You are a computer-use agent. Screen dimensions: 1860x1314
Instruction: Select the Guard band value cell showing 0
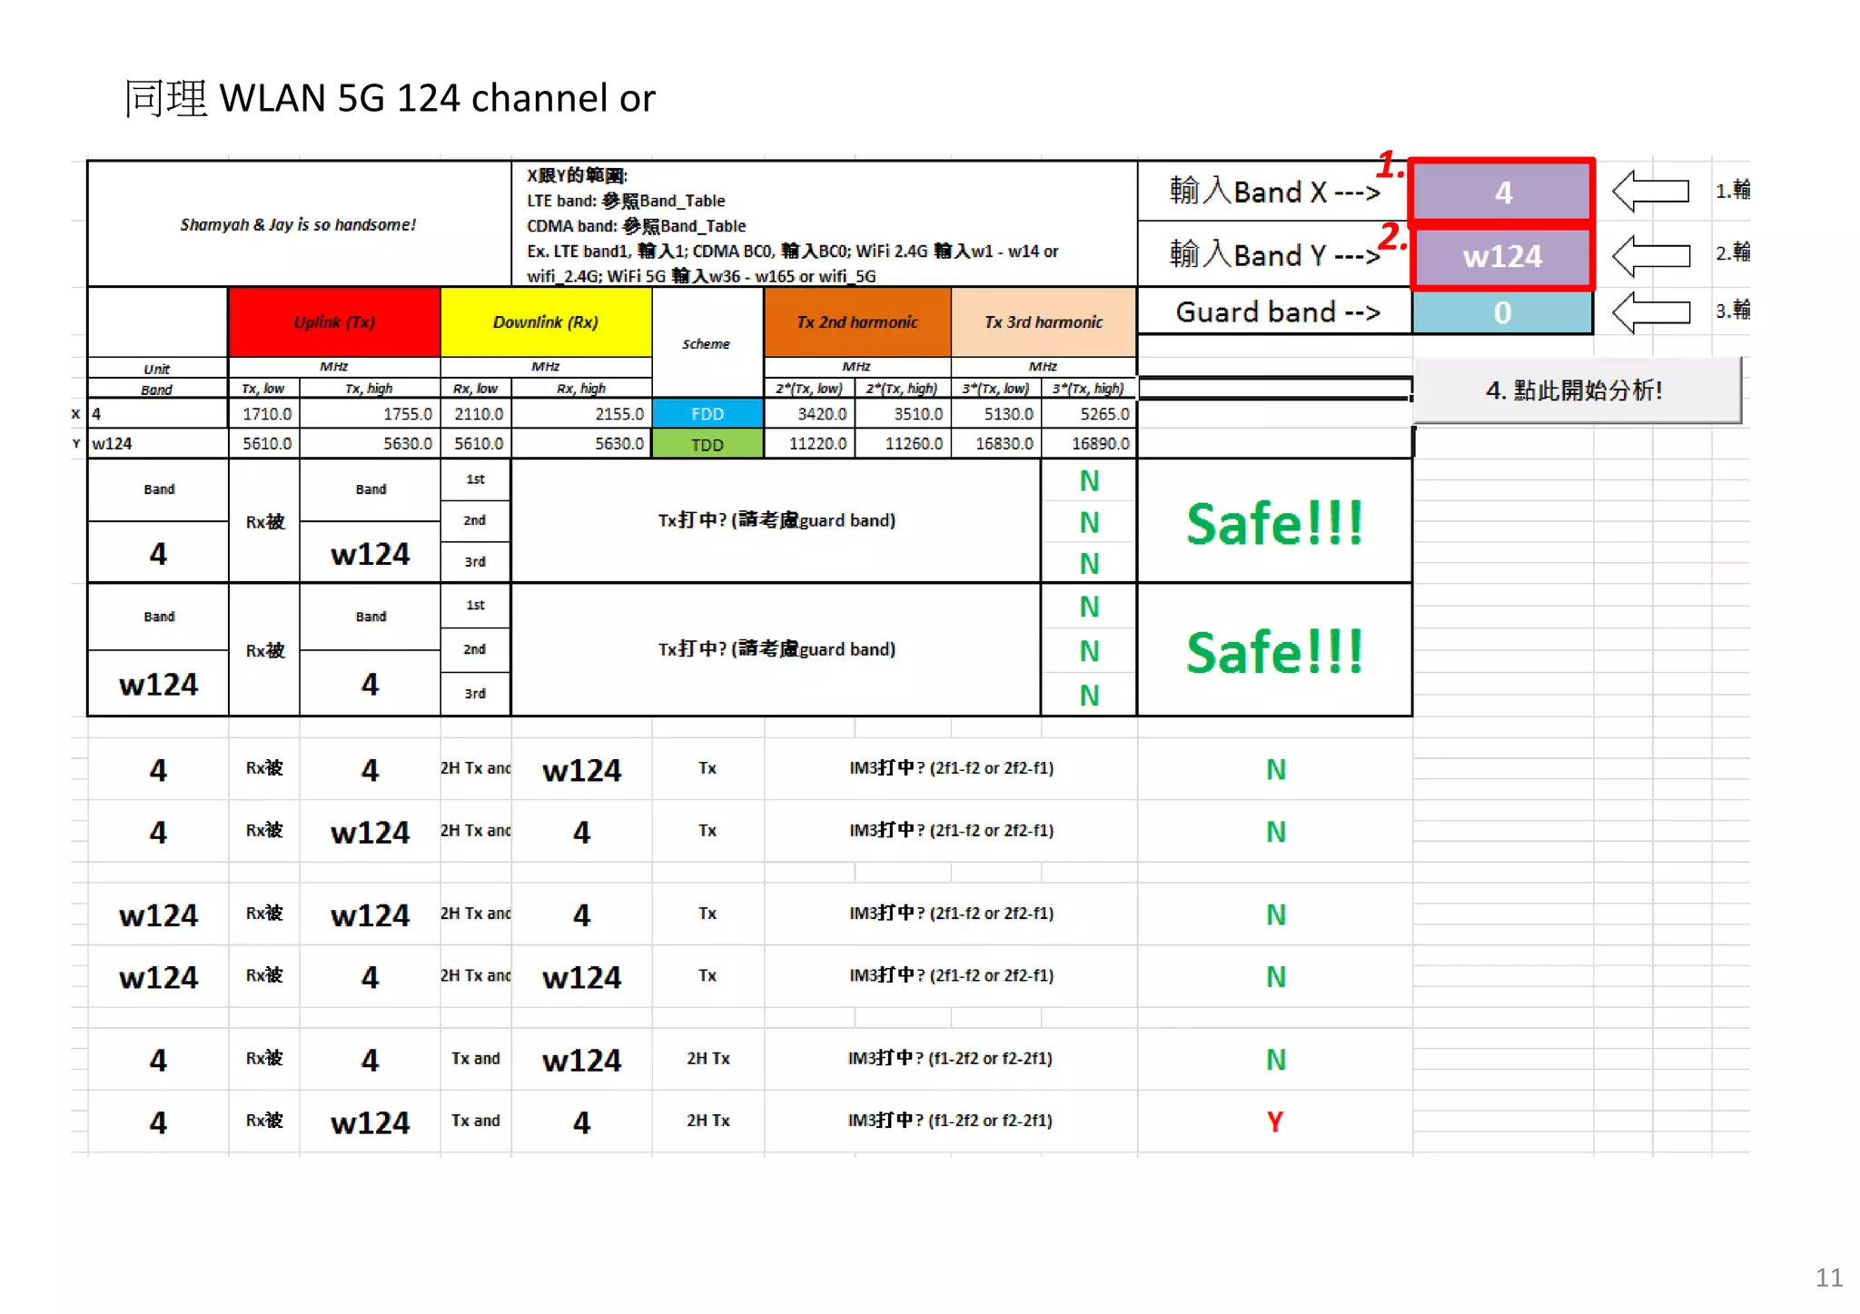point(1502,312)
